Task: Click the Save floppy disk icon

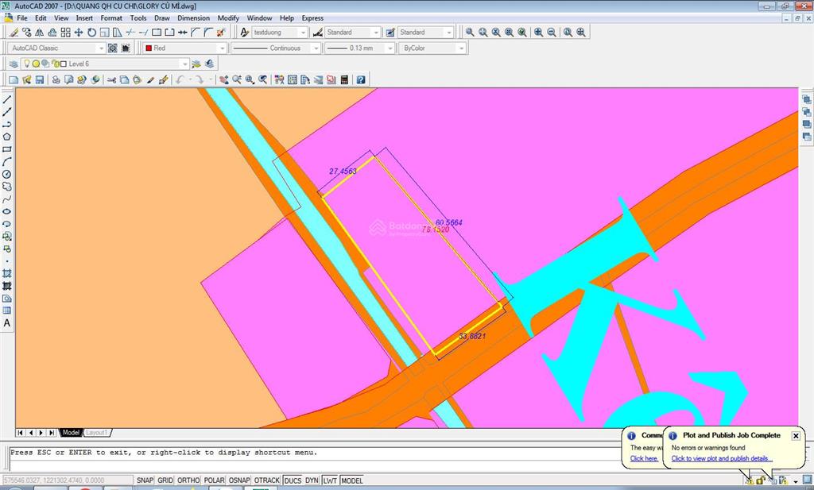Action: pyautogui.click(x=39, y=79)
